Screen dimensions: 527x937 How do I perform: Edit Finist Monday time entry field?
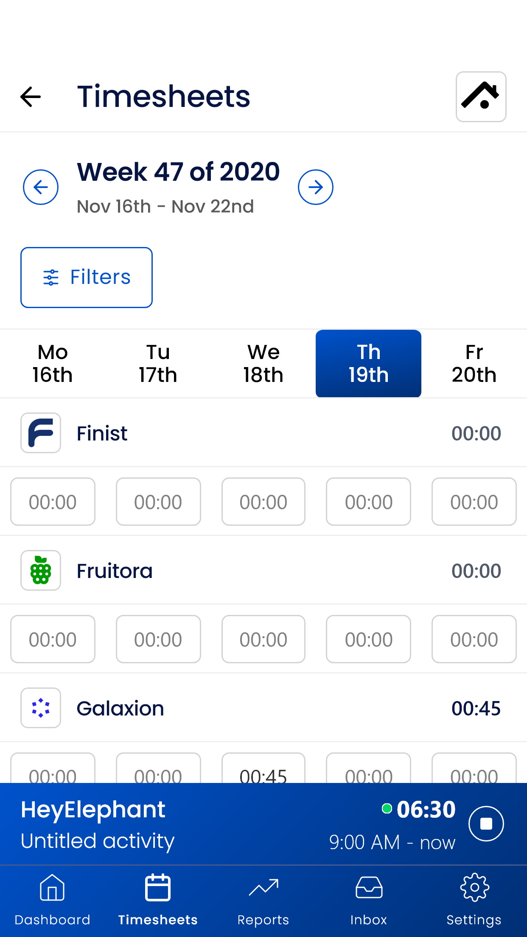[x=53, y=502]
